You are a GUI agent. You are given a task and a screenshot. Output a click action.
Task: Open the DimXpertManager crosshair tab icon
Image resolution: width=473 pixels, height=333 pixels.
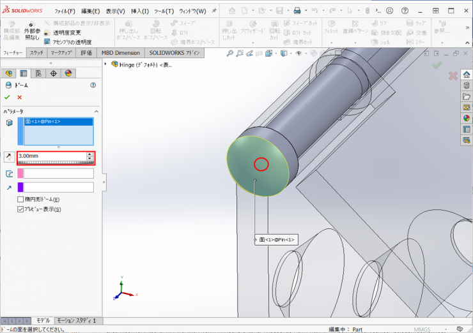tap(53, 74)
